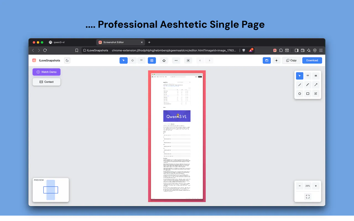Toggle dark mode with the moon icon
Screen dimensions: 354x221
(x=67, y=60)
